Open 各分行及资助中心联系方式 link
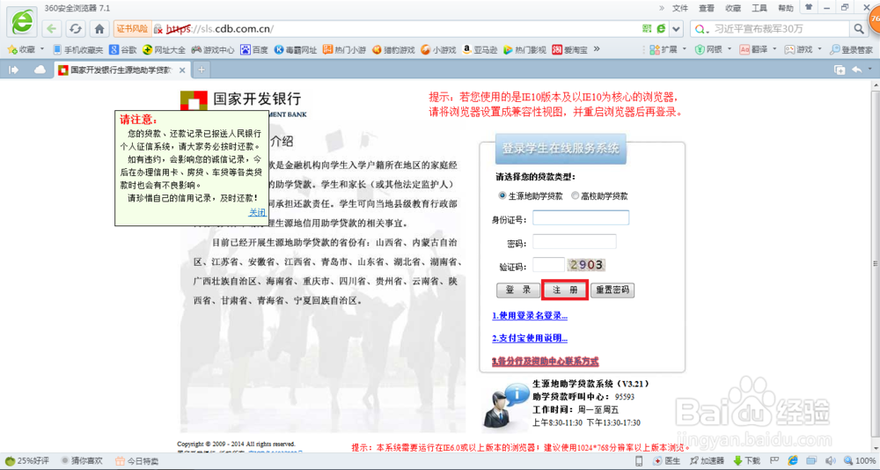 [x=546, y=361]
